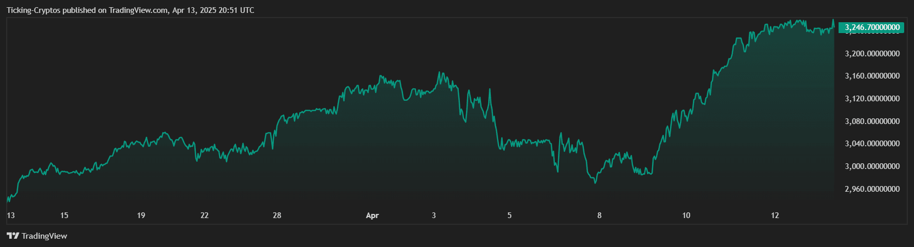The width and height of the screenshot is (914, 247).
Task: Click the 3,040 price axis label
Action: (x=872, y=144)
